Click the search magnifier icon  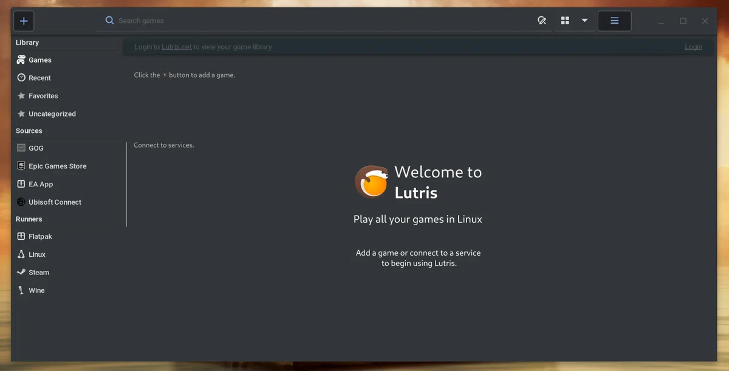point(109,20)
